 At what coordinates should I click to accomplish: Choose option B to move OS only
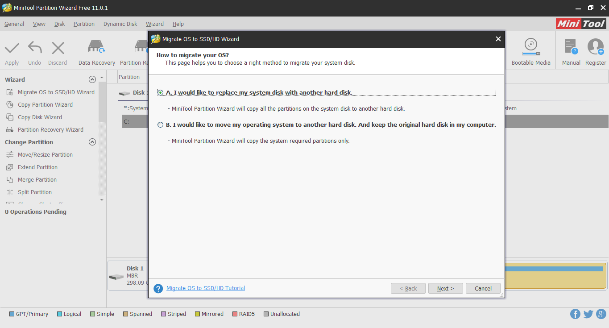coord(160,125)
